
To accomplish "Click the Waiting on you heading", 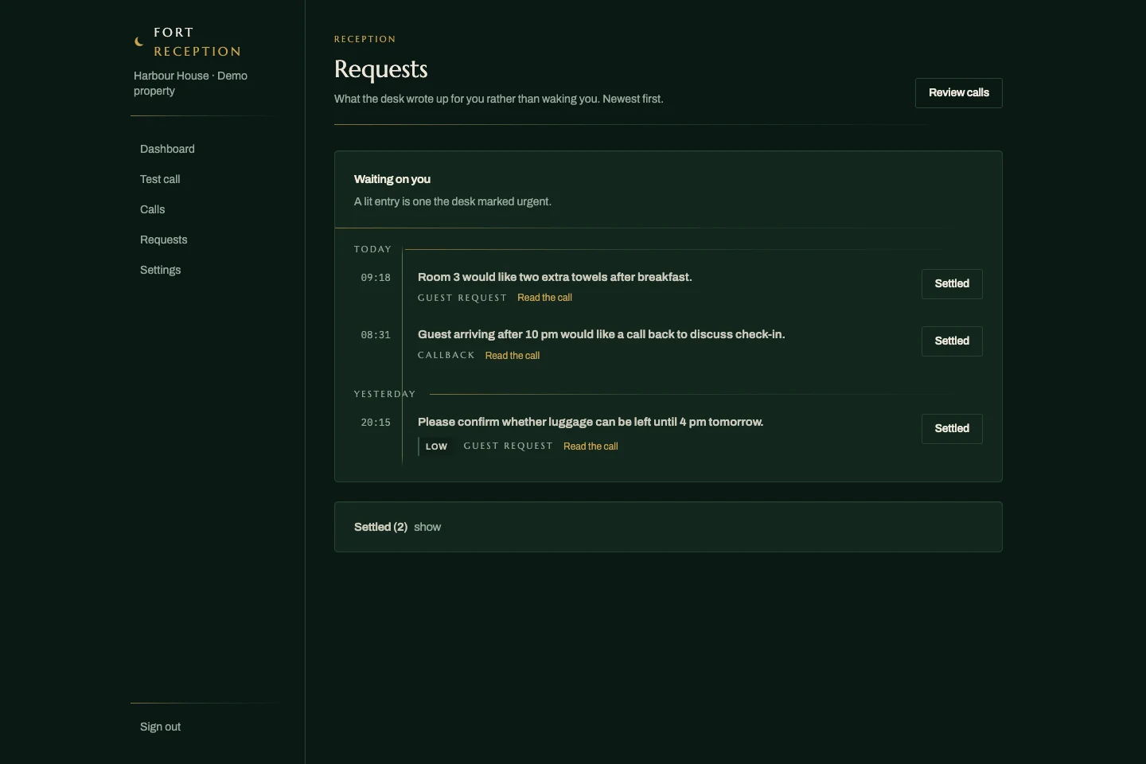I will pos(392,179).
